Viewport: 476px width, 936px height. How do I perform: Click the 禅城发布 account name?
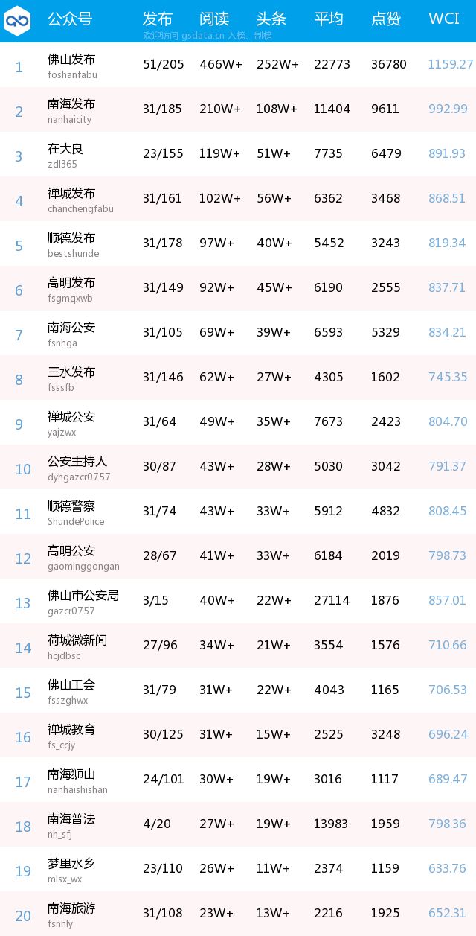[x=71, y=193]
